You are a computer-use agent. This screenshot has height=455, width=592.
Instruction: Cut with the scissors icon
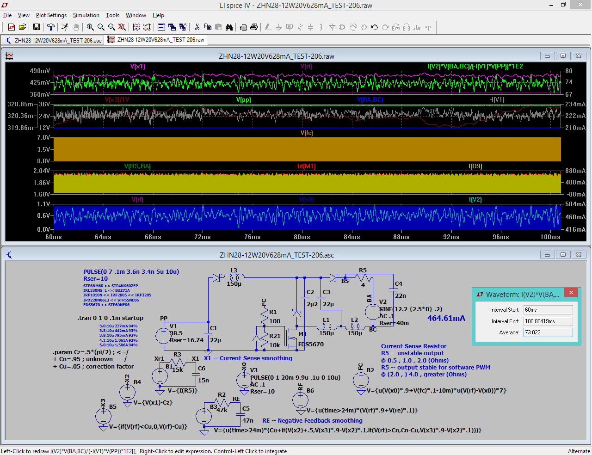[x=197, y=27]
